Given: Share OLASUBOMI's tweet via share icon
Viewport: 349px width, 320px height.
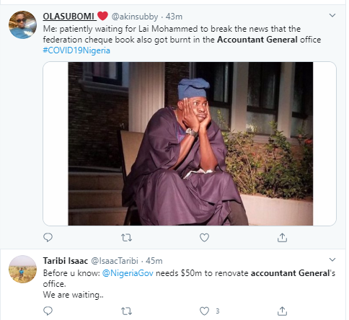Looking at the screenshot, I should [282, 238].
